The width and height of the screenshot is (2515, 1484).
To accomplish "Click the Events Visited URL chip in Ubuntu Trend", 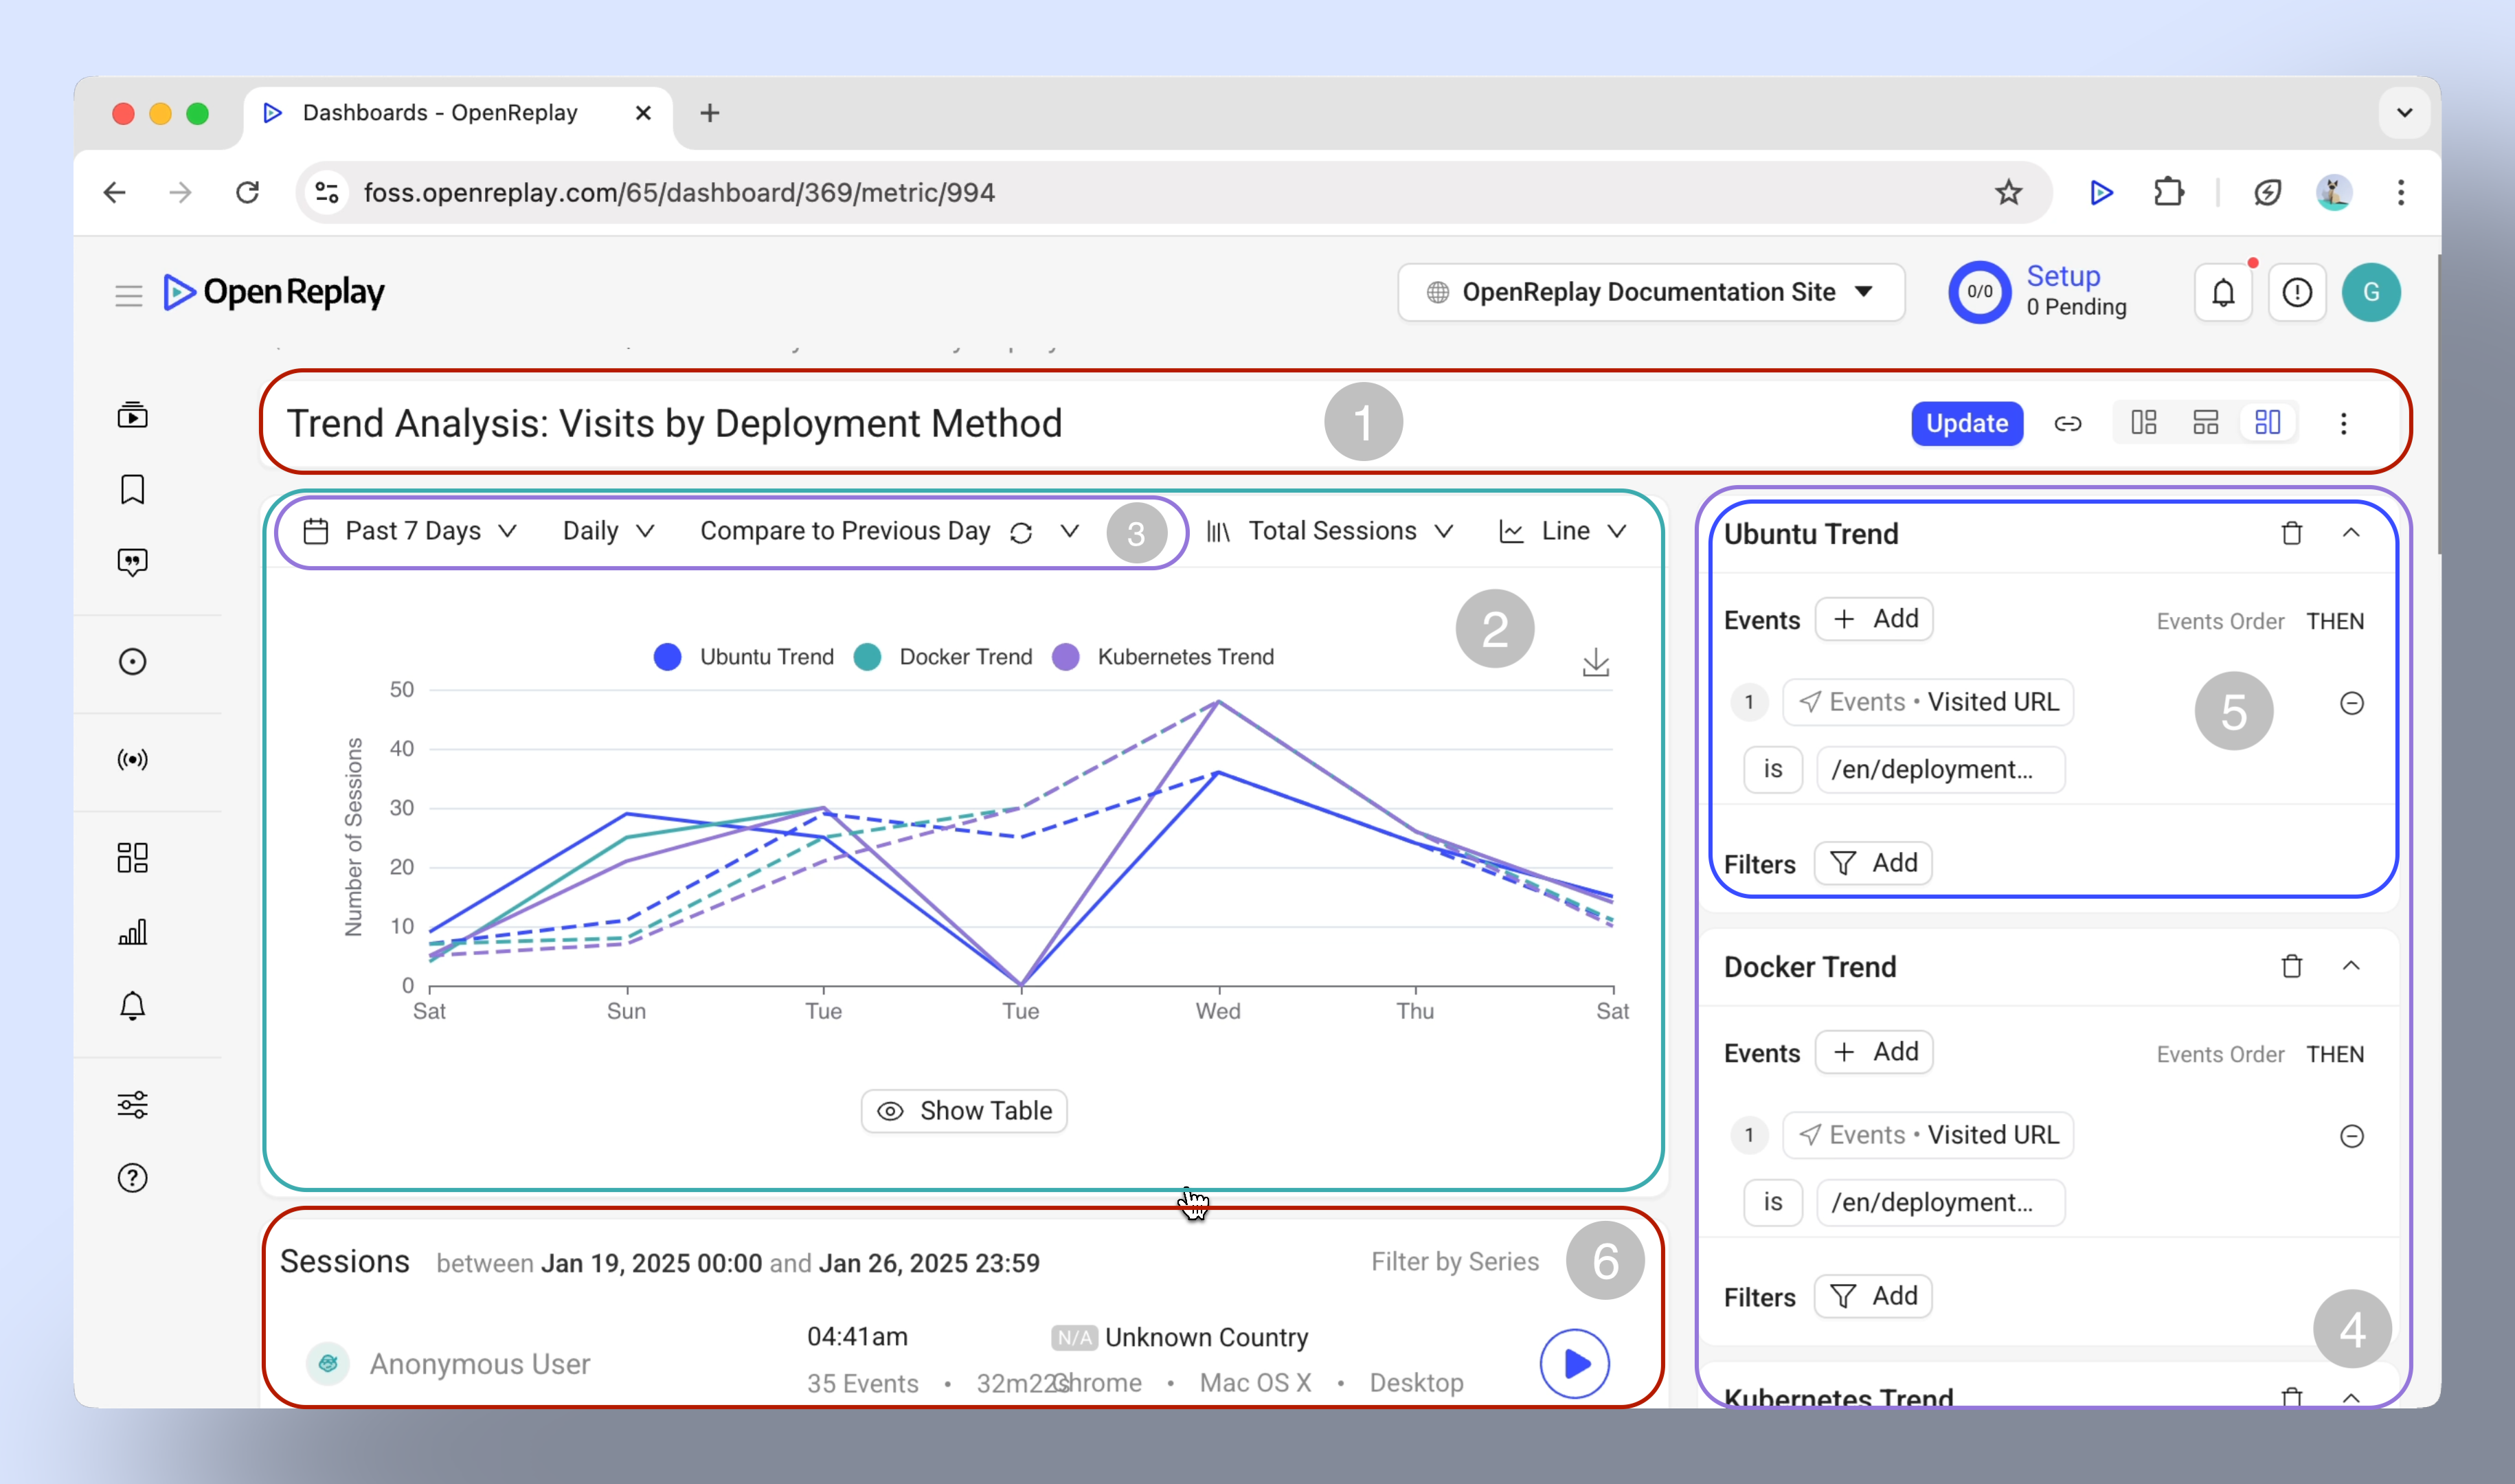I will (x=1927, y=702).
